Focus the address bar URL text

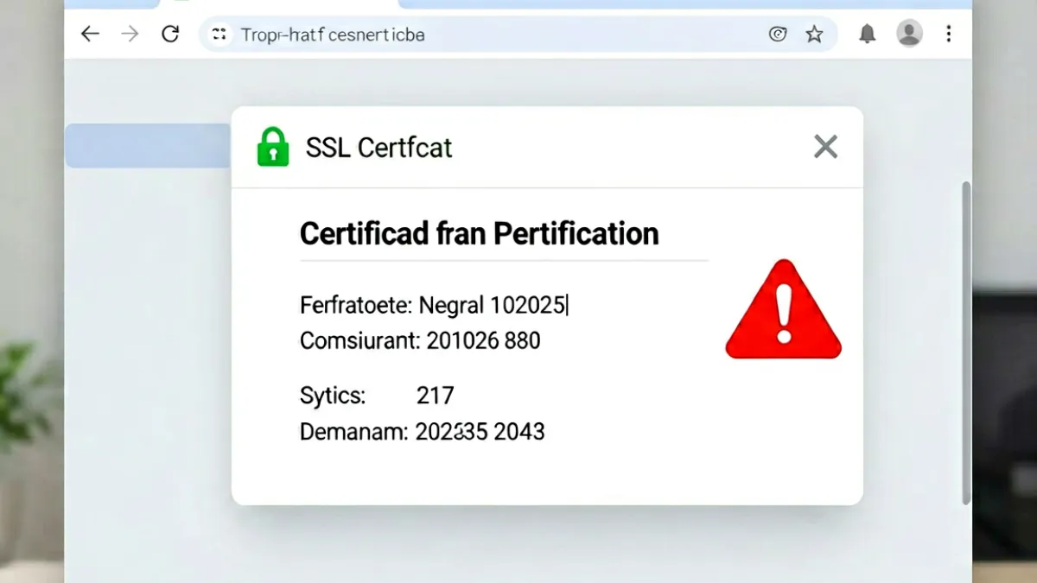[x=333, y=35]
